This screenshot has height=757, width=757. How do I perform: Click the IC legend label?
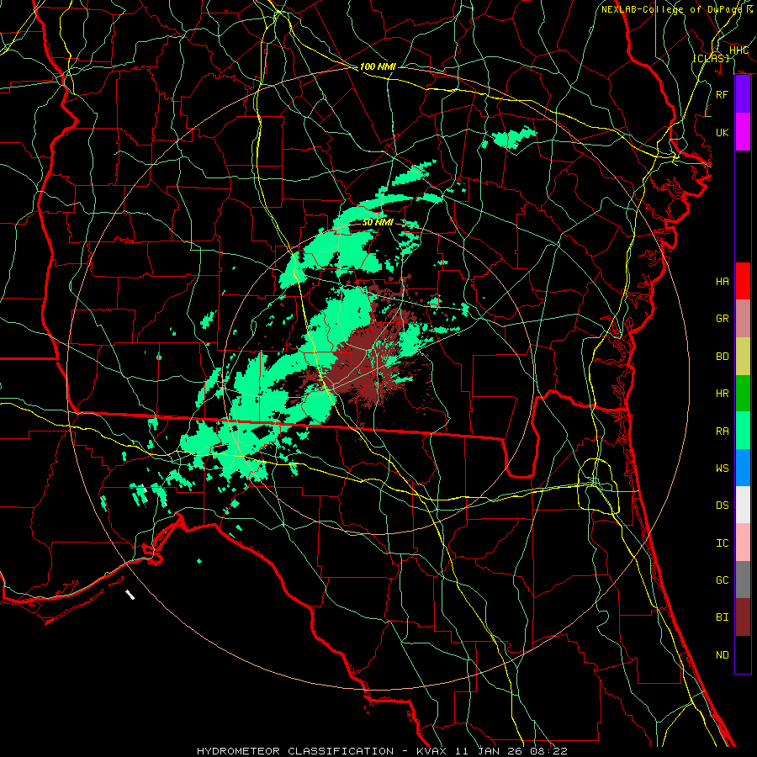(x=722, y=543)
